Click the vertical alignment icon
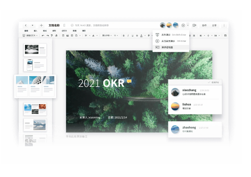Screen dimensions: 251x177 pyautogui.click(x=208, y=35)
